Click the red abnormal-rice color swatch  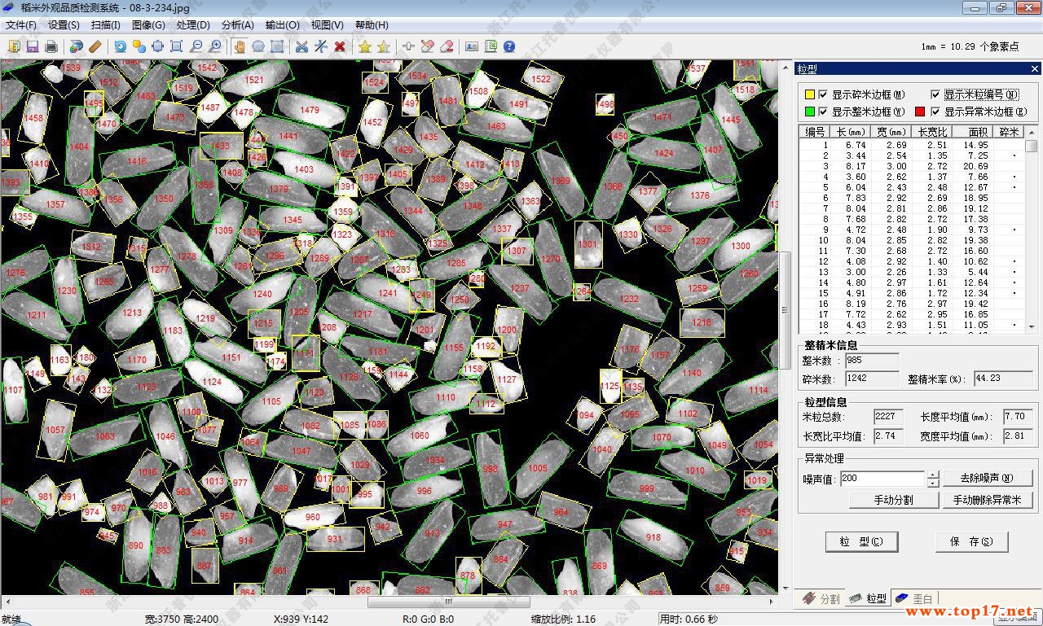pos(920,112)
